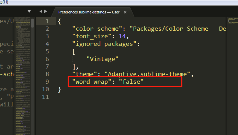The height and width of the screenshot is (135, 238).
Task: Click line number 6 in gutter
Action: 47,59
